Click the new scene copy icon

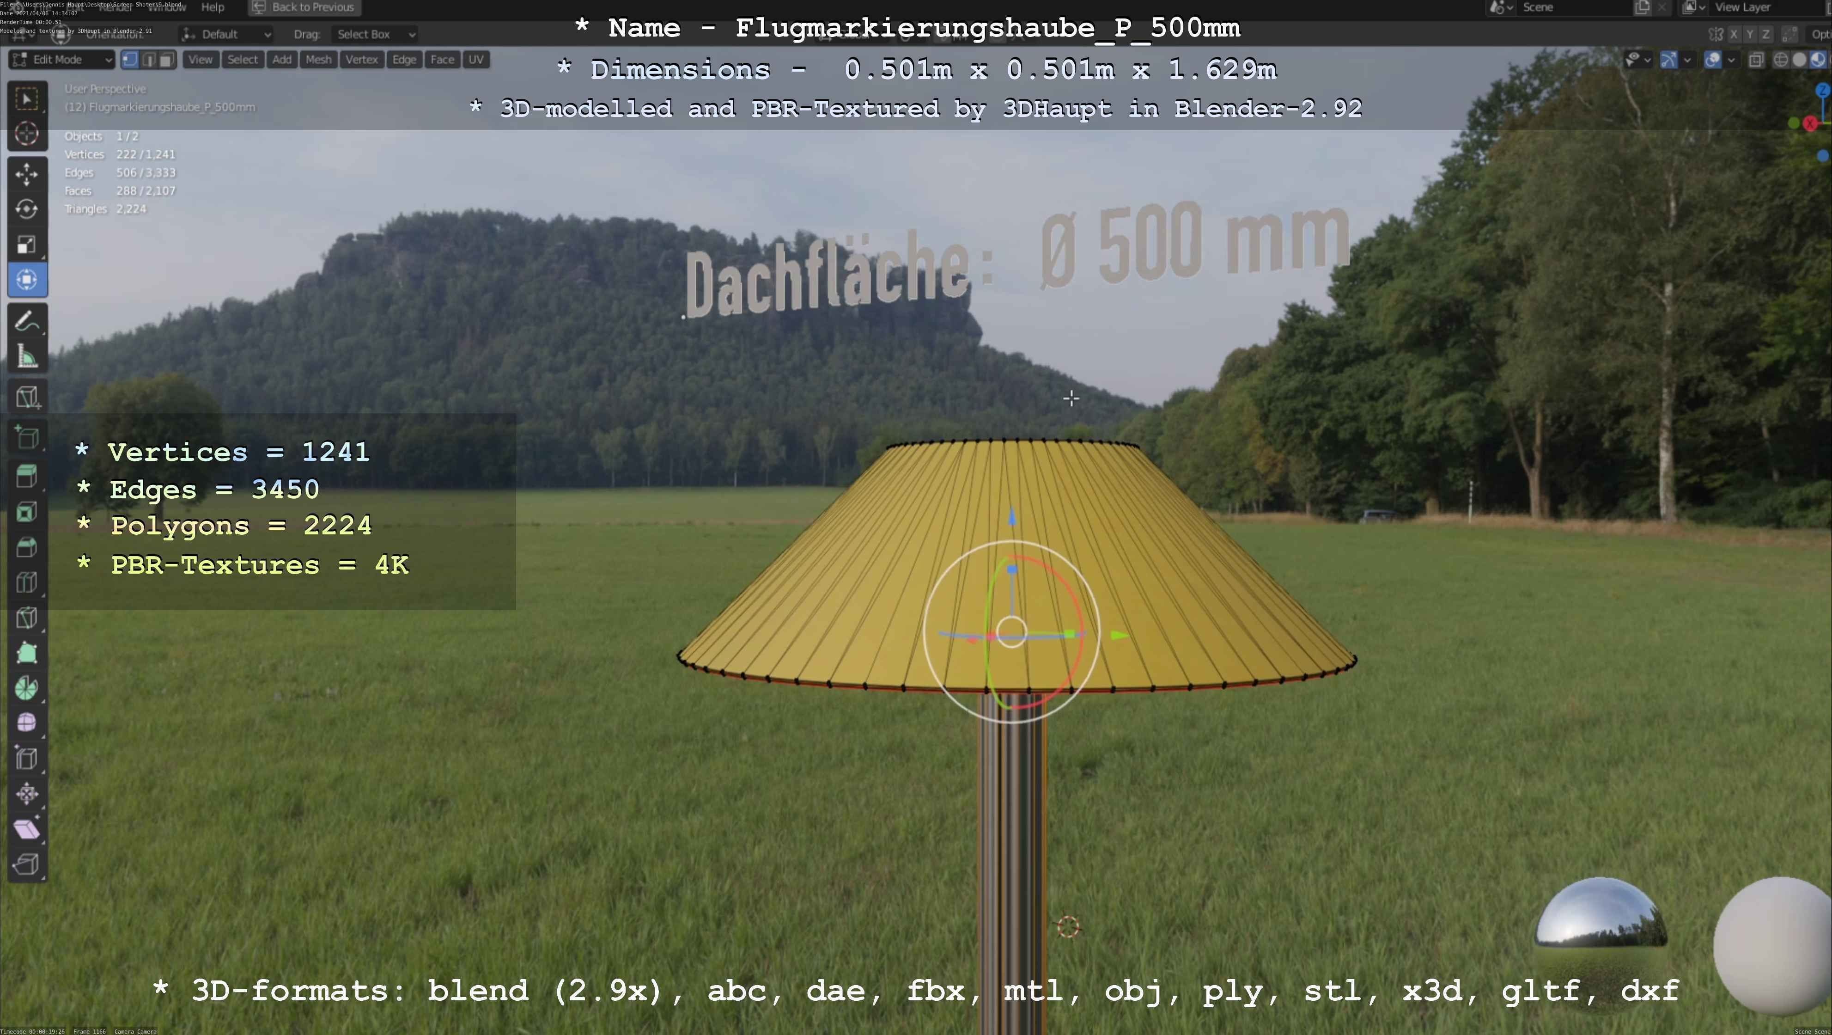1642,7
